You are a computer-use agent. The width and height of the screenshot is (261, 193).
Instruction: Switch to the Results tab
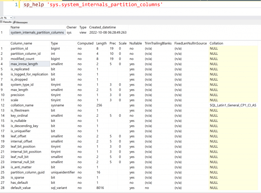[x=7, y=22]
